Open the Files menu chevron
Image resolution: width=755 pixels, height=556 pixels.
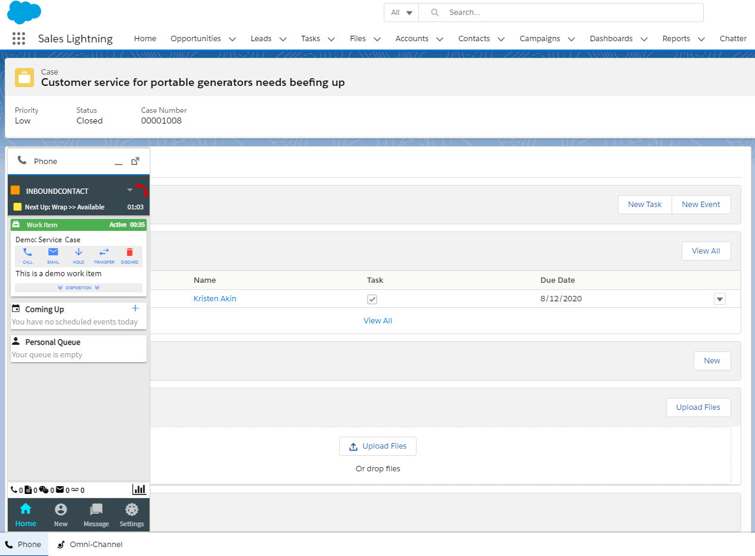click(377, 39)
